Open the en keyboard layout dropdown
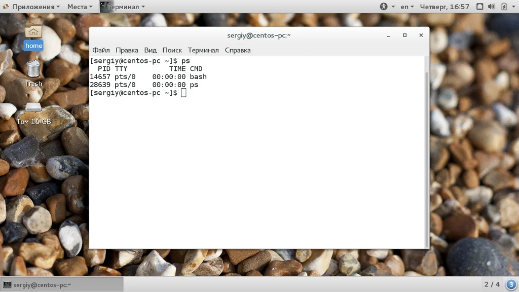The image size is (519, 292). pyautogui.click(x=407, y=7)
